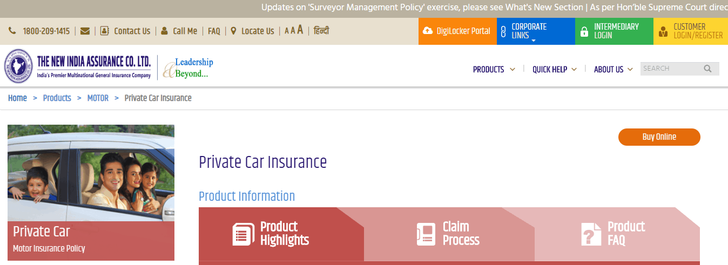728x265 pixels.
Task: Open the Contact Us link
Action: [x=132, y=31]
